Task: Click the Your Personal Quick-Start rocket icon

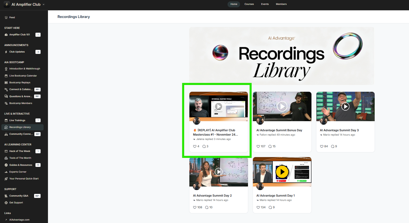Action: 6,179
